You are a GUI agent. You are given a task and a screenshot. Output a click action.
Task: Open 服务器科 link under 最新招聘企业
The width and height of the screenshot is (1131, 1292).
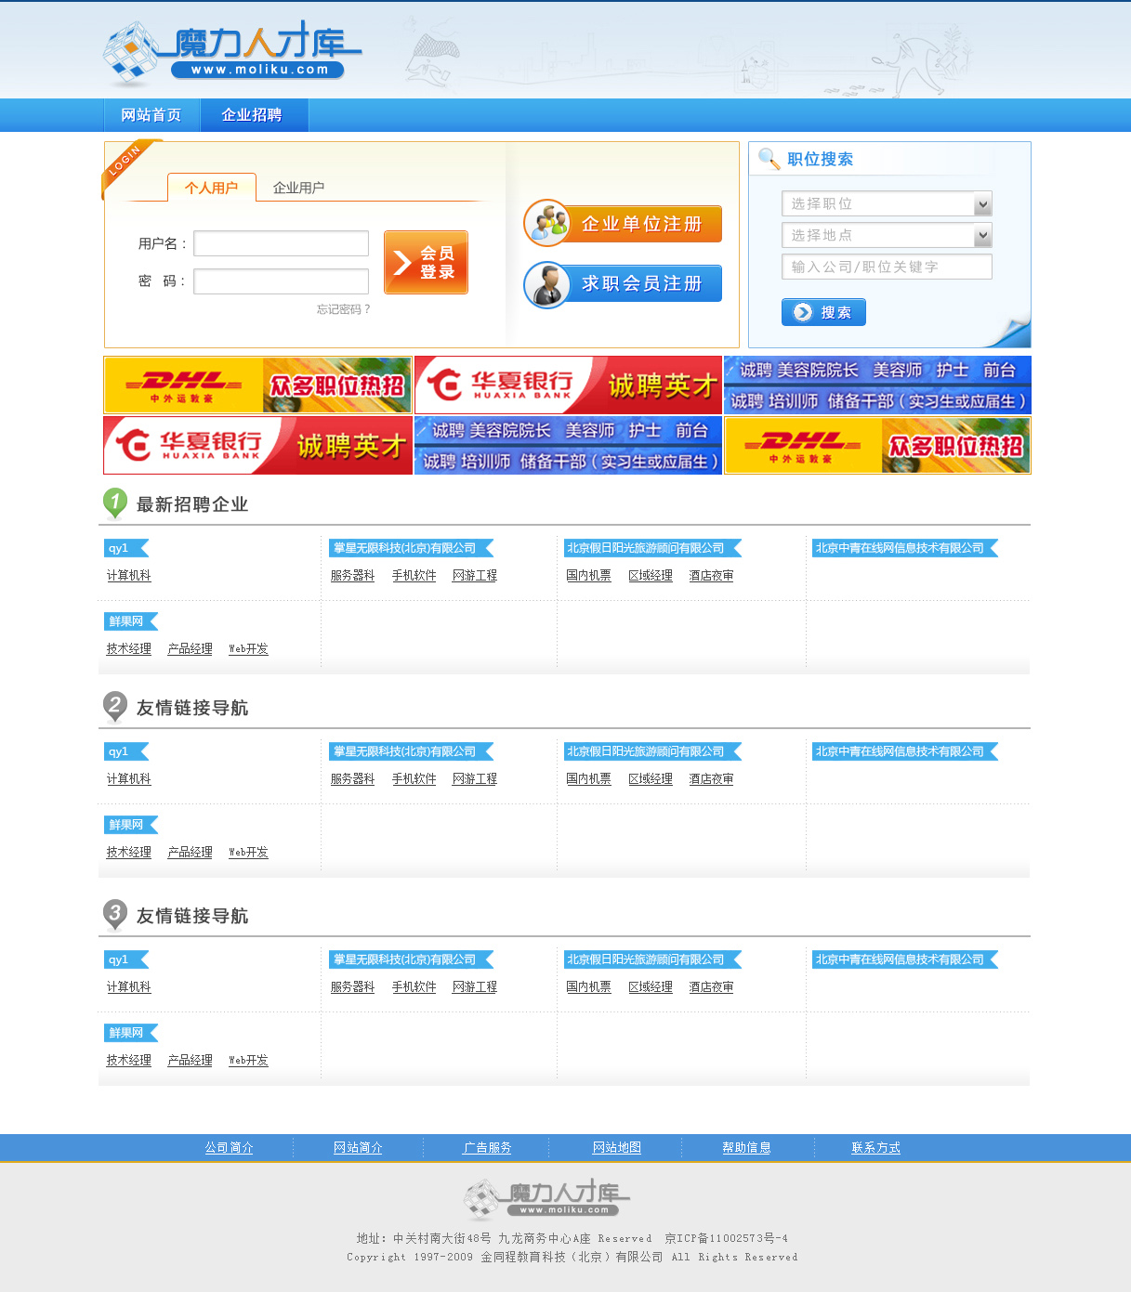(353, 576)
